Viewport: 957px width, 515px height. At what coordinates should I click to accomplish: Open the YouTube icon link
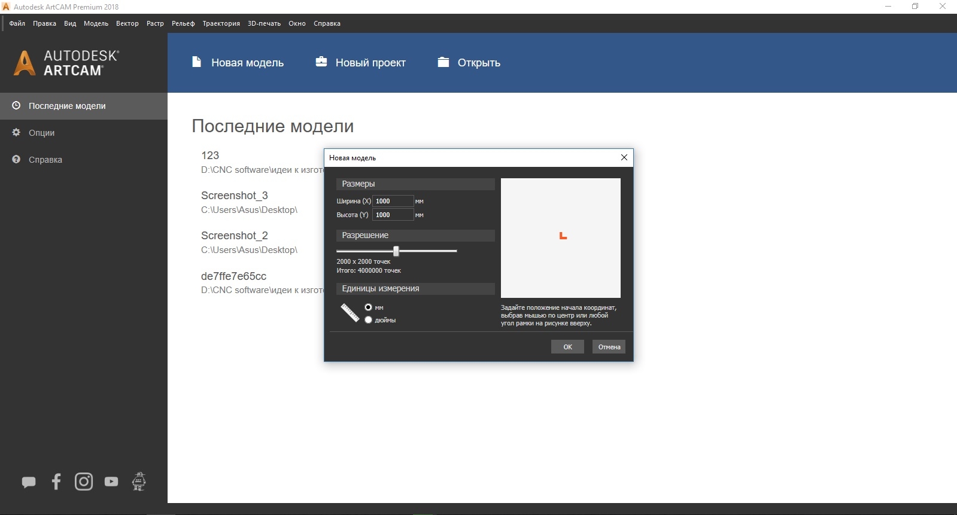[x=111, y=482]
